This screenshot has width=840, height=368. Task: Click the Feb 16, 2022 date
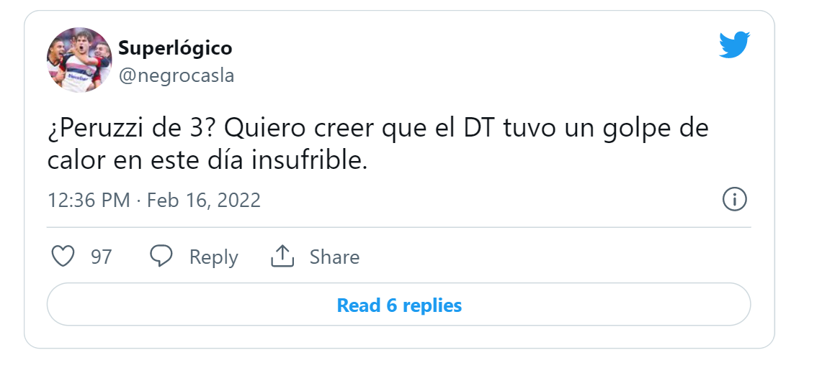pyautogui.click(x=204, y=201)
